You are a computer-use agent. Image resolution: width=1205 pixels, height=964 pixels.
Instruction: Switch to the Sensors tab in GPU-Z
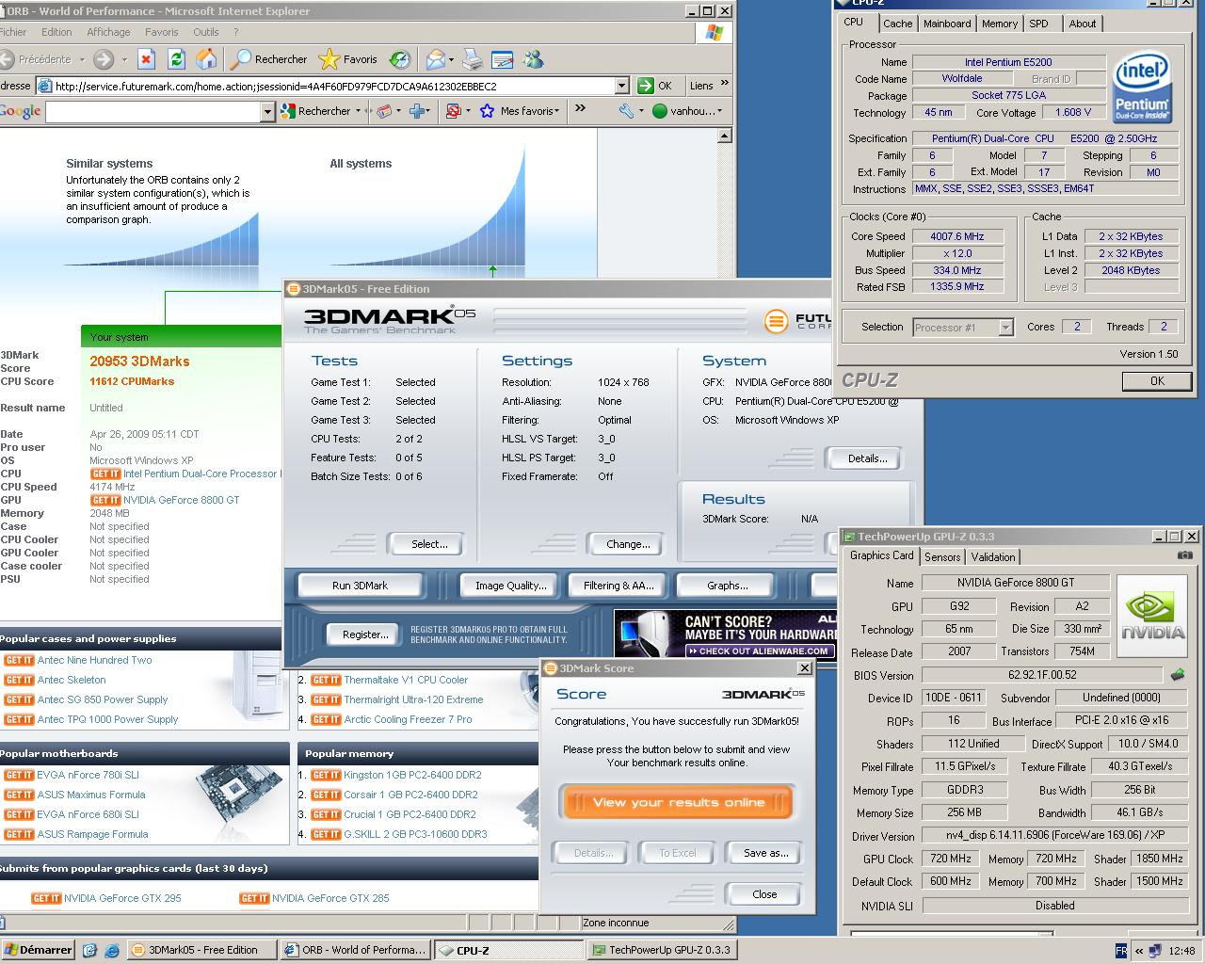[942, 557]
